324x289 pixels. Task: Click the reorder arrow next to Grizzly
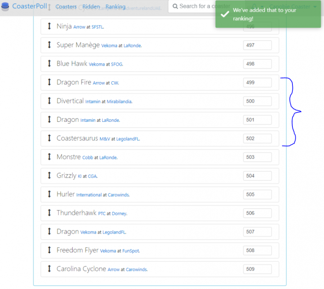point(49,176)
